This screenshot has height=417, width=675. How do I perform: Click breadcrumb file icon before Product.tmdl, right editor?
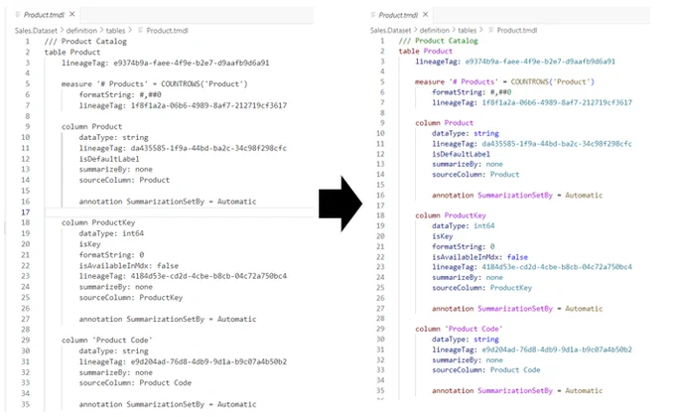pyautogui.click(x=490, y=30)
